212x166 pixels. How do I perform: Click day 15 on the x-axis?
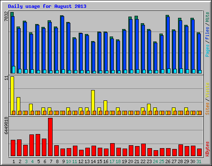(99, 161)
